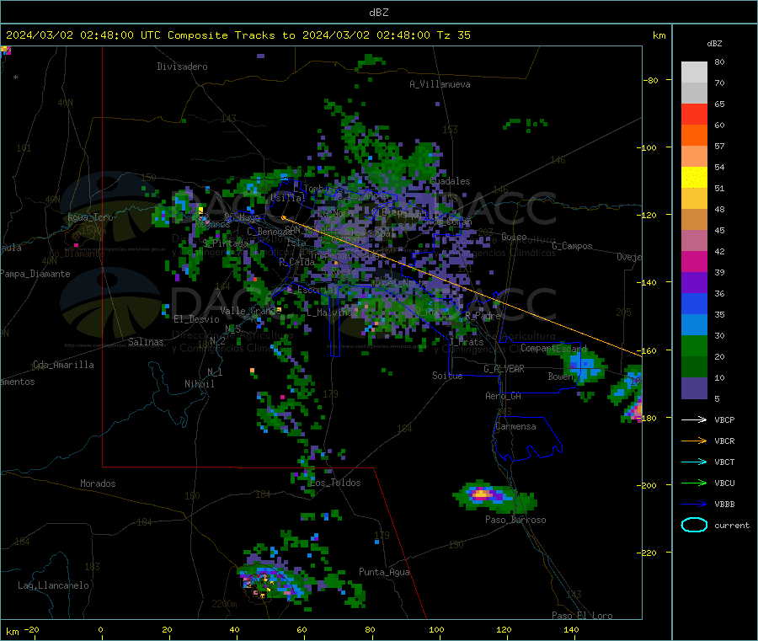This screenshot has width=758, height=641.
Task: Click the 'Lag.Llancanelo' map label
Action: [53, 585]
